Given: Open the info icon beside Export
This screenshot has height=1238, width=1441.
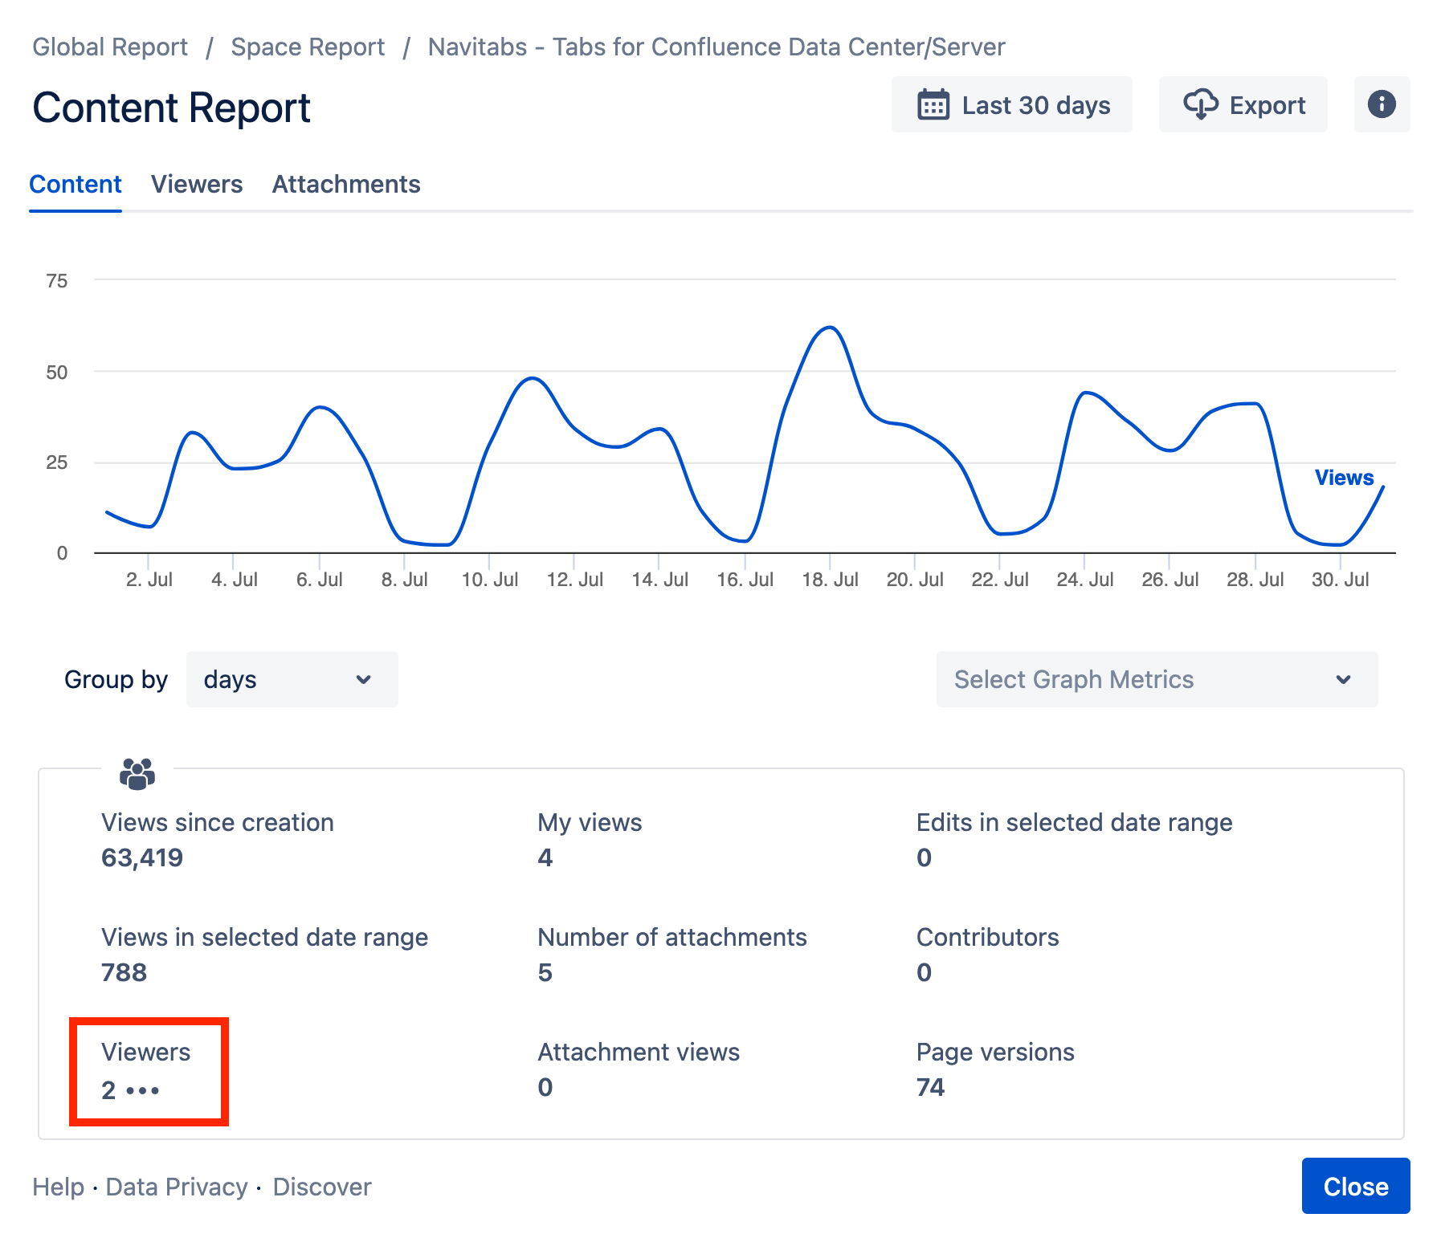Looking at the screenshot, I should coord(1382,104).
